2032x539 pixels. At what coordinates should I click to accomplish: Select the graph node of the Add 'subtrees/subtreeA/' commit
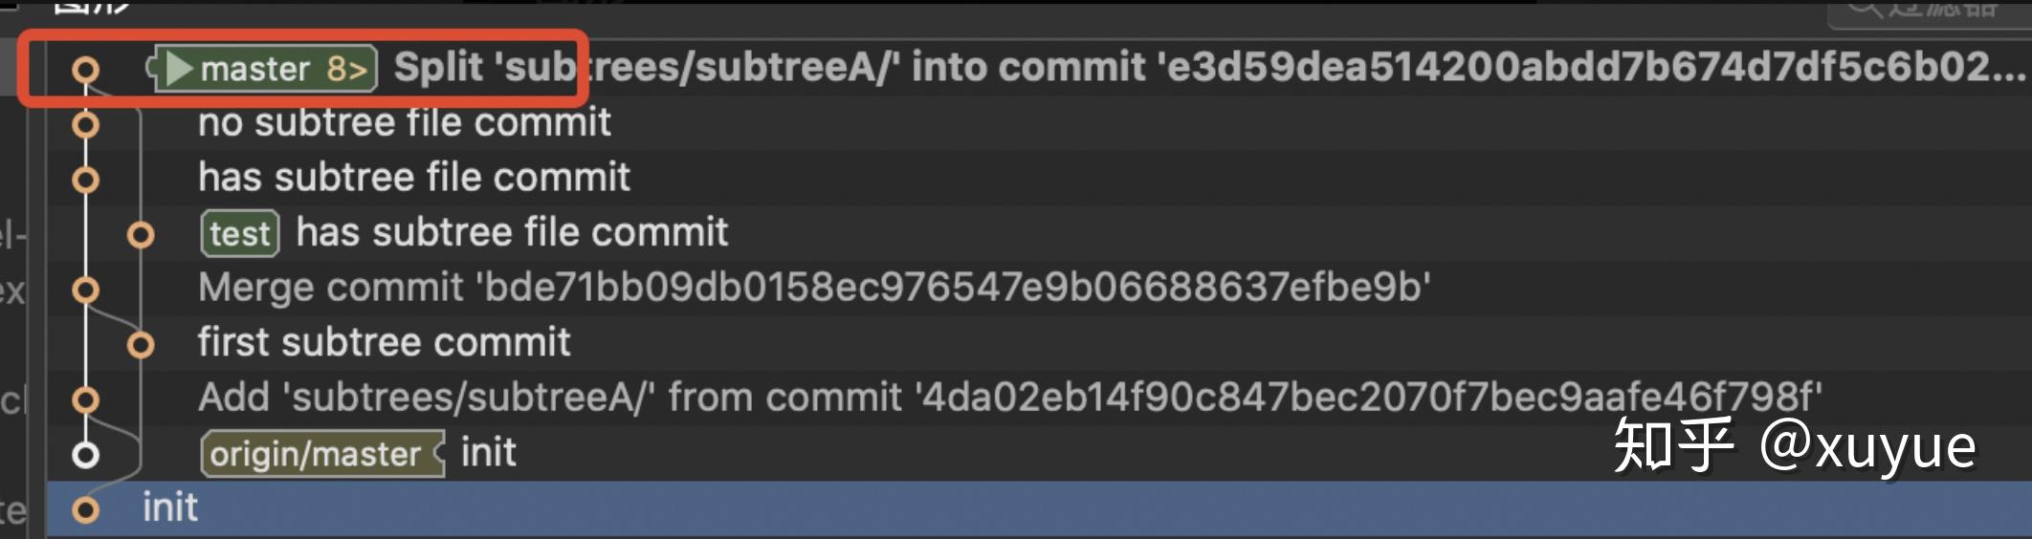85,399
